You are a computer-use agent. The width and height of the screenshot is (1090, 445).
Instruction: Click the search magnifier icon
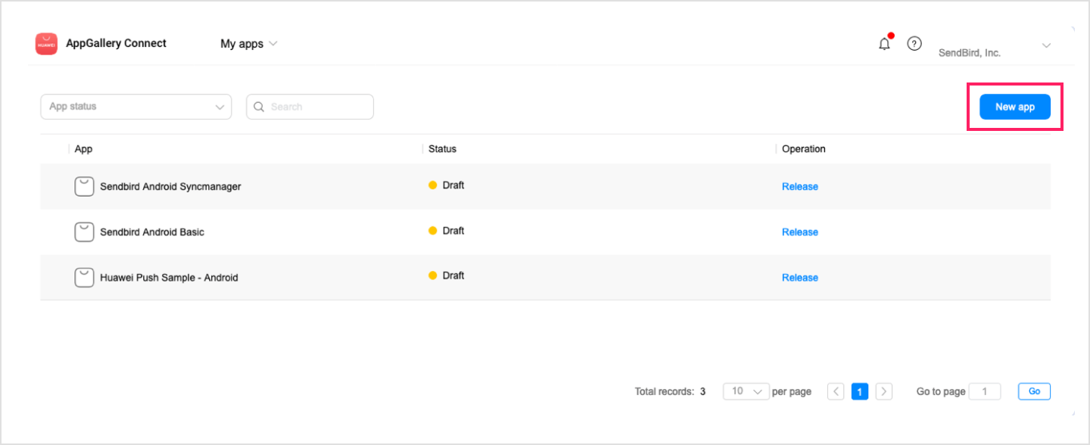pos(259,107)
